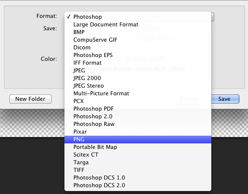Click the blue Save button

coord(225,99)
